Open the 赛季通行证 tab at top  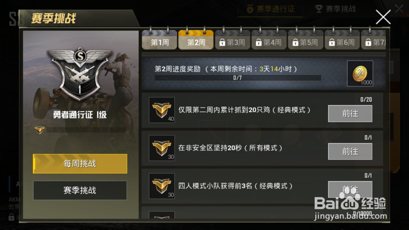pyautogui.click(x=271, y=9)
